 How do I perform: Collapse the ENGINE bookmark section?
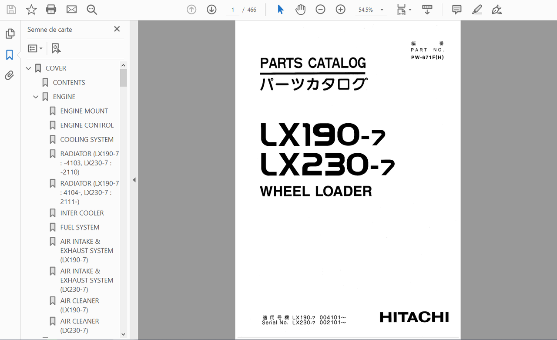click(x=36, y=97)
